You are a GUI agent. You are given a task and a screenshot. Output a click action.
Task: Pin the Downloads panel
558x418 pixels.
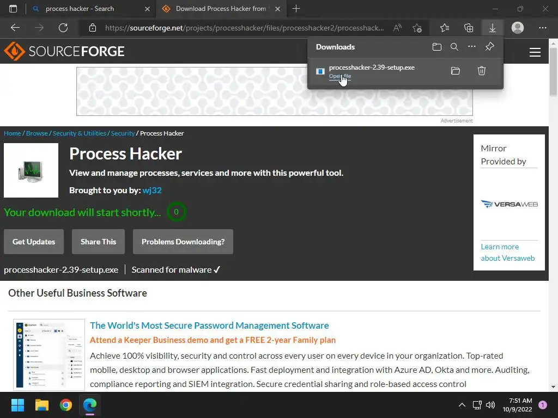coord(490,47)
